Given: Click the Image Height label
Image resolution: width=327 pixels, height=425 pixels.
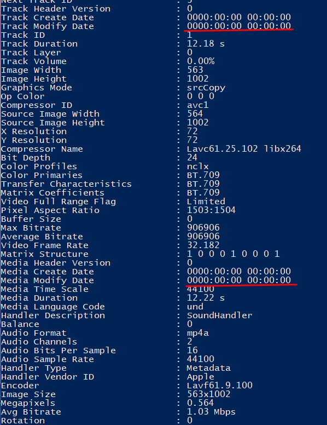Looking at the screenshot, I should coord(33,79).
